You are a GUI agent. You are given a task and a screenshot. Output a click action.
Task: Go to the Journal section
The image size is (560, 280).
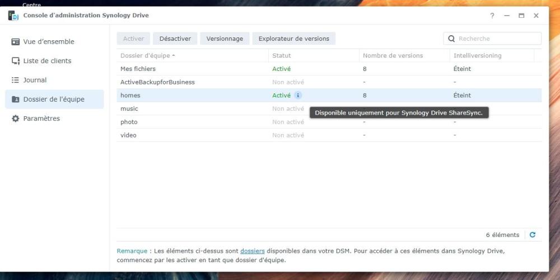pos(54,80)
